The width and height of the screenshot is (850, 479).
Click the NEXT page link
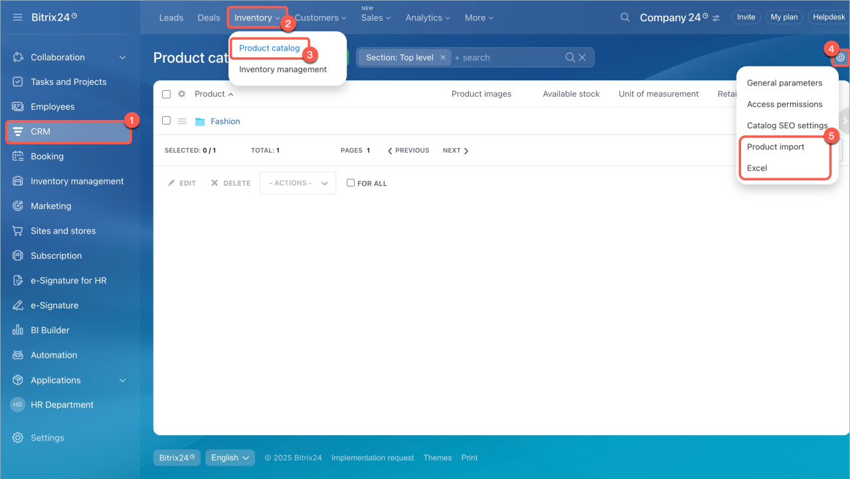[456, 151]
